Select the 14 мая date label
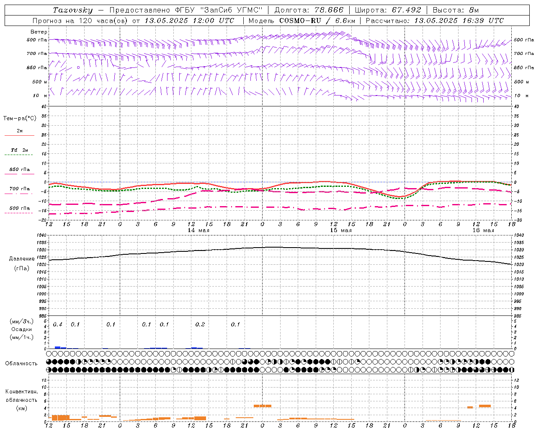The image size is (536, 429). [198, 230]
